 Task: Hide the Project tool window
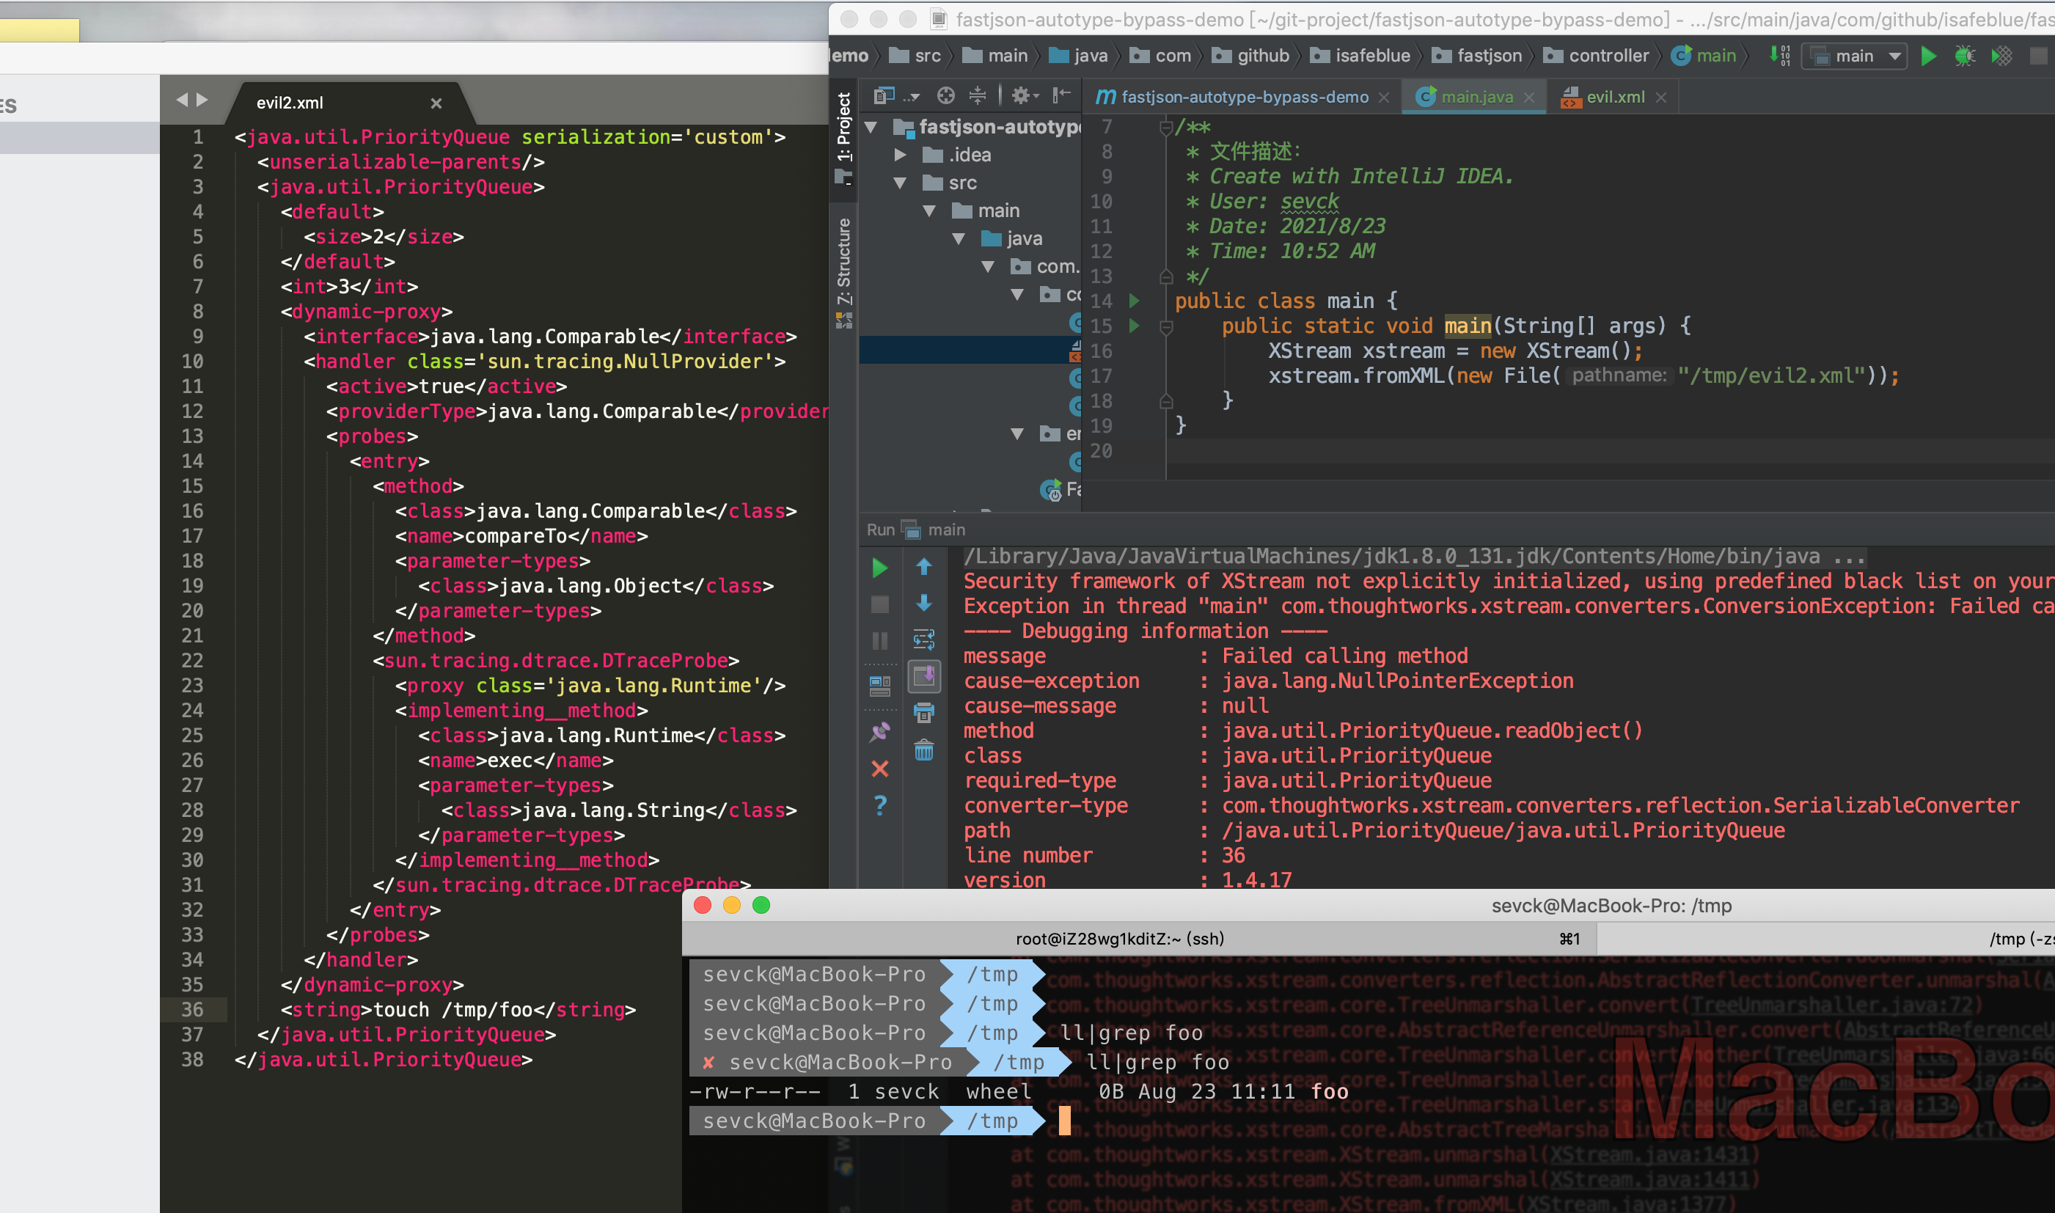tap(1062, 95)
